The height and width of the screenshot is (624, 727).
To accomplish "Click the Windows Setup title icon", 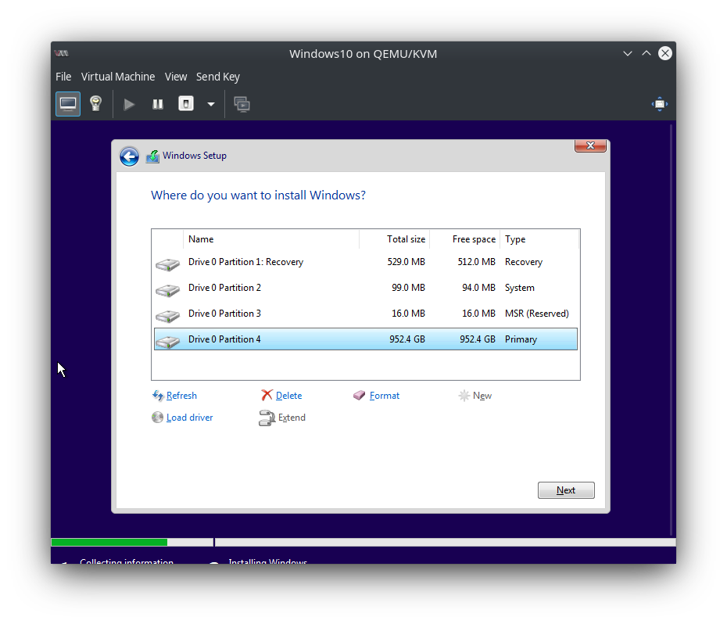I will coord(152,156).
